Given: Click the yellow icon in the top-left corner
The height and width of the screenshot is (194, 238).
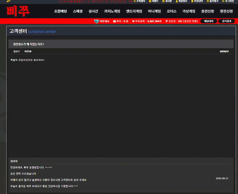Looking at the screenshot, I should (8, 1).
